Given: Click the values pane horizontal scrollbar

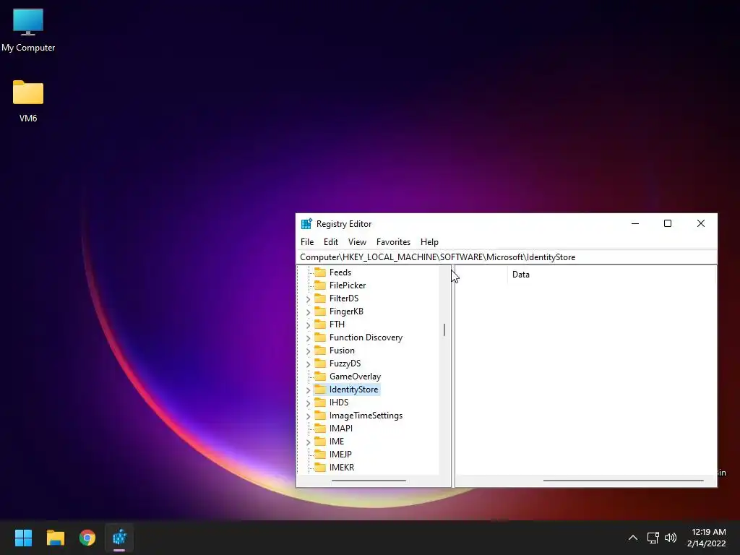Looking at the screenshot, I should (623, 481).
